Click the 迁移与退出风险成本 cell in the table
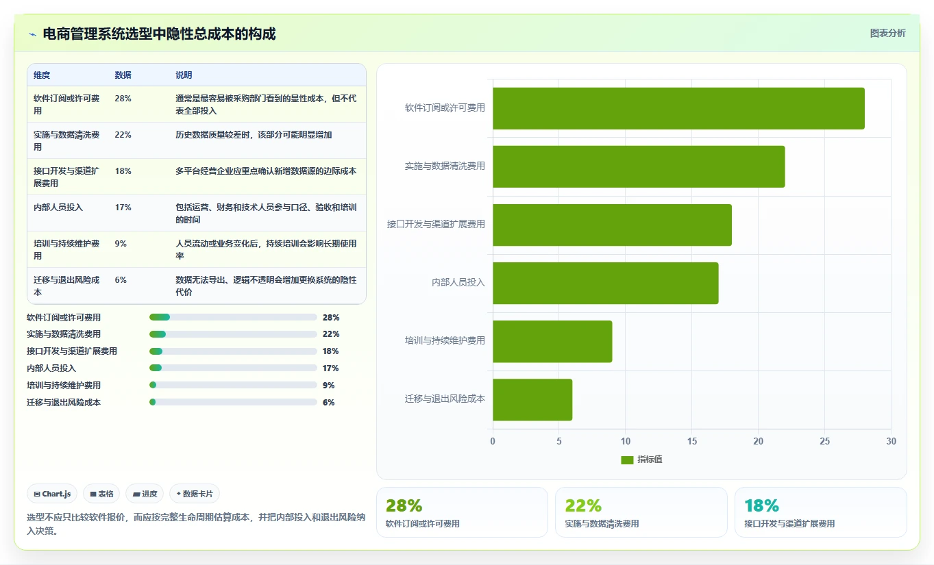Screen dimensions: 934x565 point(66,286)
